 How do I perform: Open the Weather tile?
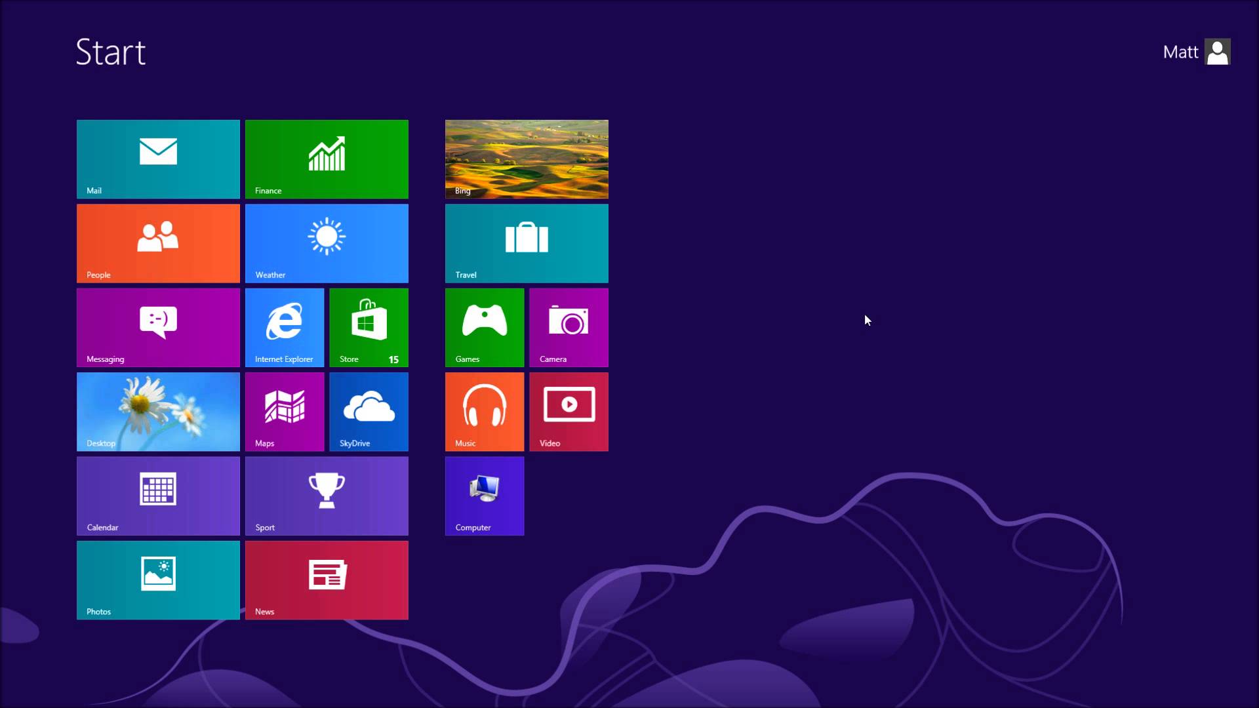[327, 243]
